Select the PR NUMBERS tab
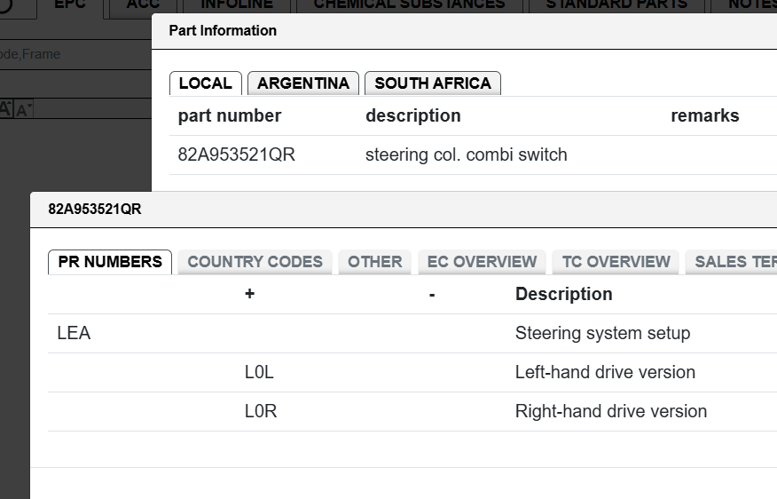Image resolution: width=777 pixels, height=499 pixels. pos(110,262)
